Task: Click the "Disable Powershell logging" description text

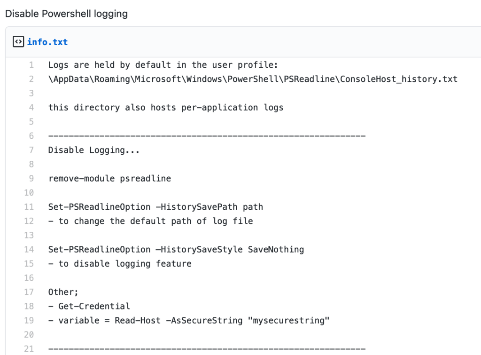Action: (x=66, y=13)
